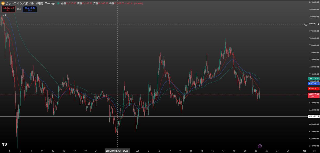Image resolution: width=320 pixels, height=153 pixels.
Task: Click the blue 買い buy button 68,244.42
Action: 30,9
